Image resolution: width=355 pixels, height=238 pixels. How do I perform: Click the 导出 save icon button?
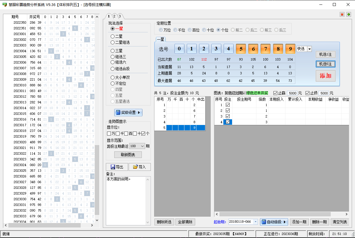117,167
